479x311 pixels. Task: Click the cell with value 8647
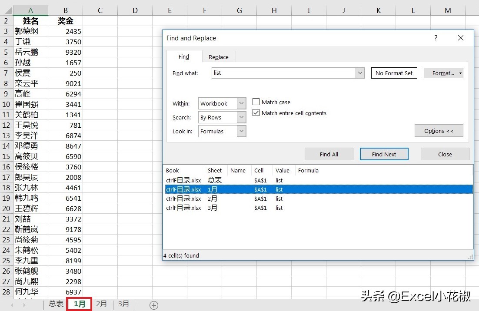click(65, 146)
